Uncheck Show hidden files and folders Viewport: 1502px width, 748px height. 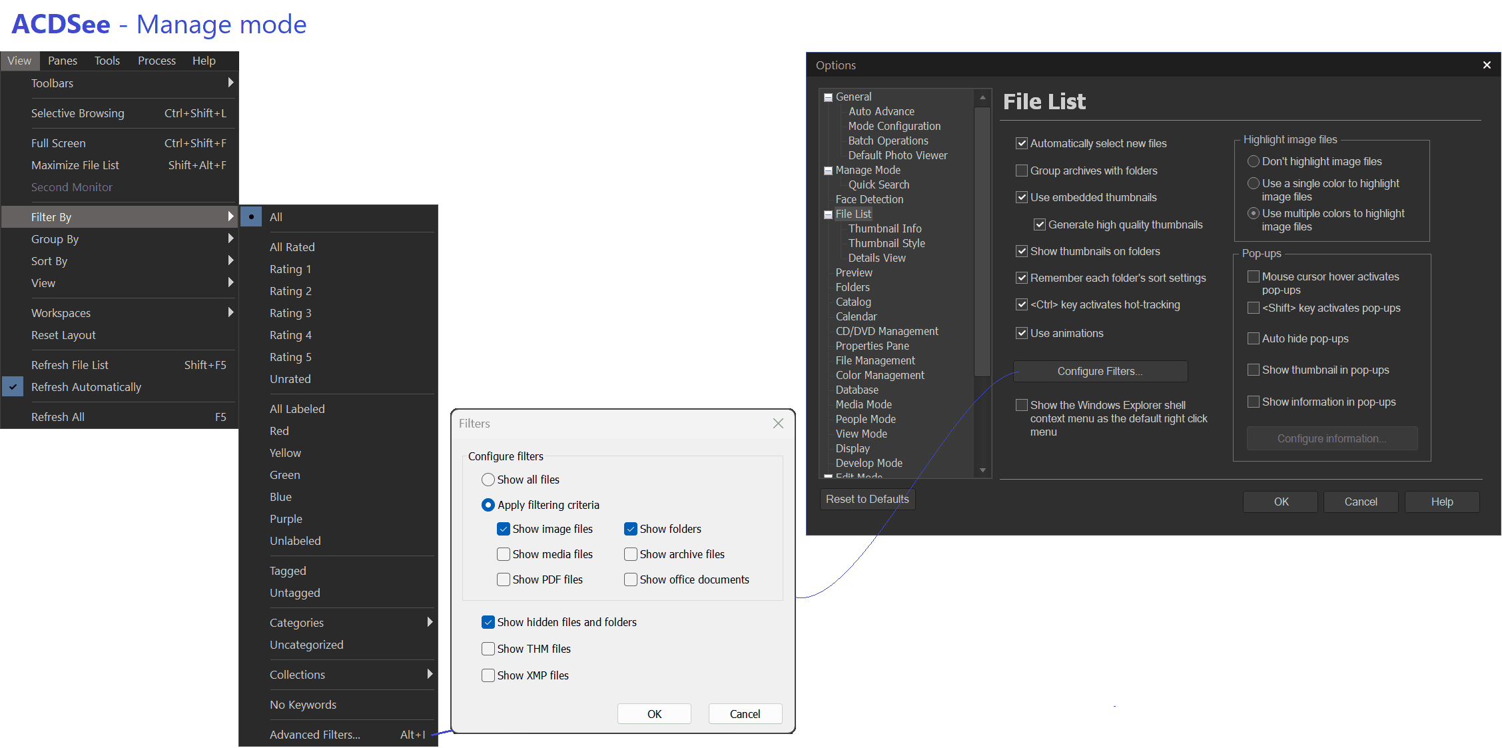pos(488,622)
